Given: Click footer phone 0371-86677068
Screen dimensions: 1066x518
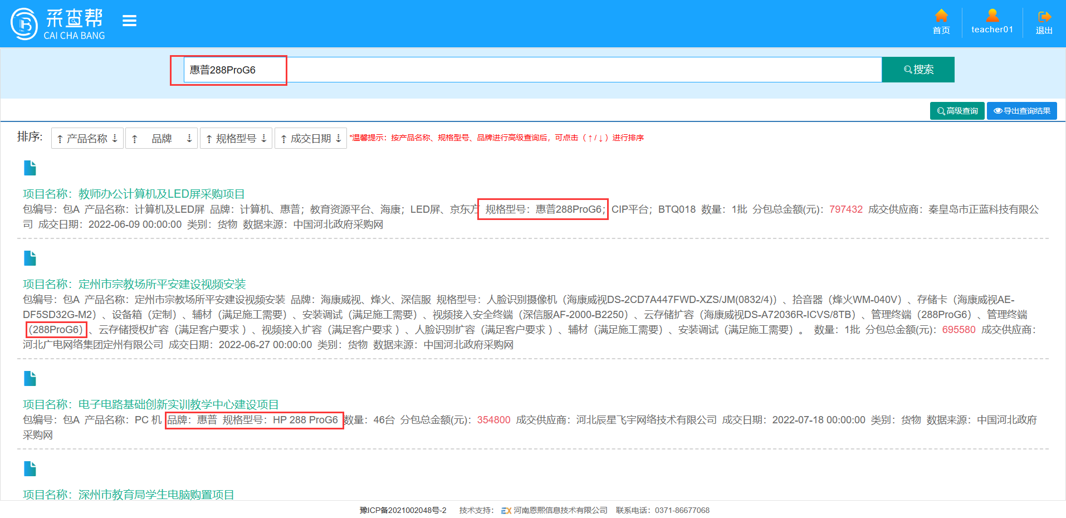Looking at the screenshot, I should pos(682,510).
